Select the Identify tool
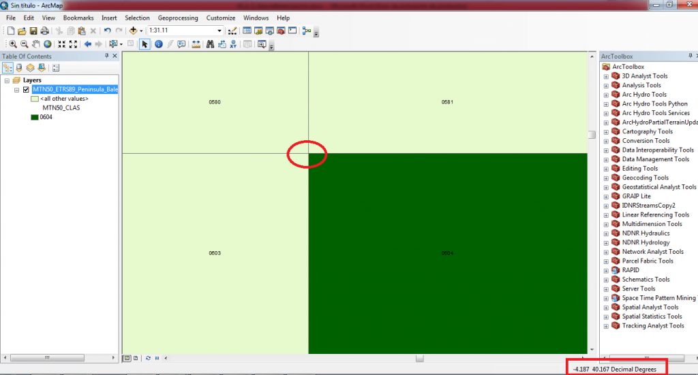 (x=158, y=44)
